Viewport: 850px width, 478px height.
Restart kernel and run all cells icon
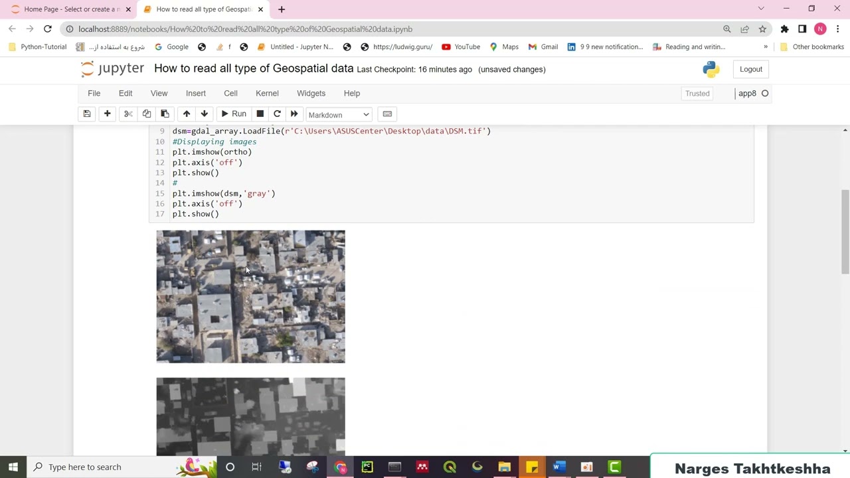coord(294,114)
